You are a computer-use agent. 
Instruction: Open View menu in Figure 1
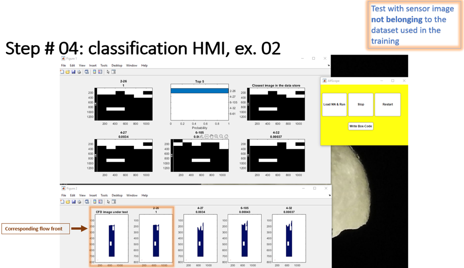click(x=82, y=65)
